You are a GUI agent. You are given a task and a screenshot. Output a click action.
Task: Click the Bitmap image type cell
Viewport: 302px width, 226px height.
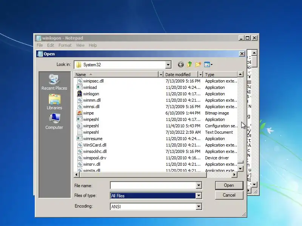217,113
